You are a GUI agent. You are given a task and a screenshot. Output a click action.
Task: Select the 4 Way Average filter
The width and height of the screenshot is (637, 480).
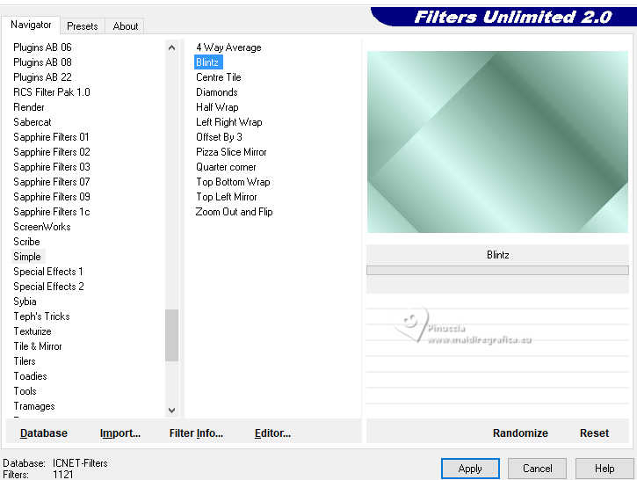[x=228, y=47]
